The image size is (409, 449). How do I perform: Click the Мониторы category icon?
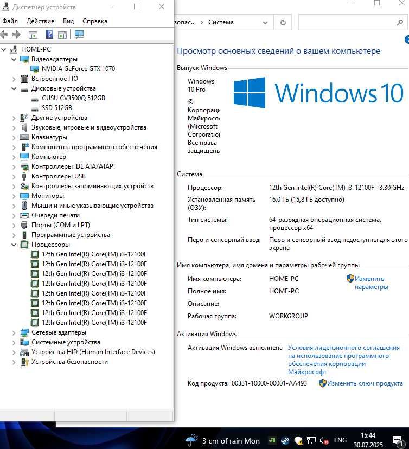pyautogui.click(x=24, y=196)
